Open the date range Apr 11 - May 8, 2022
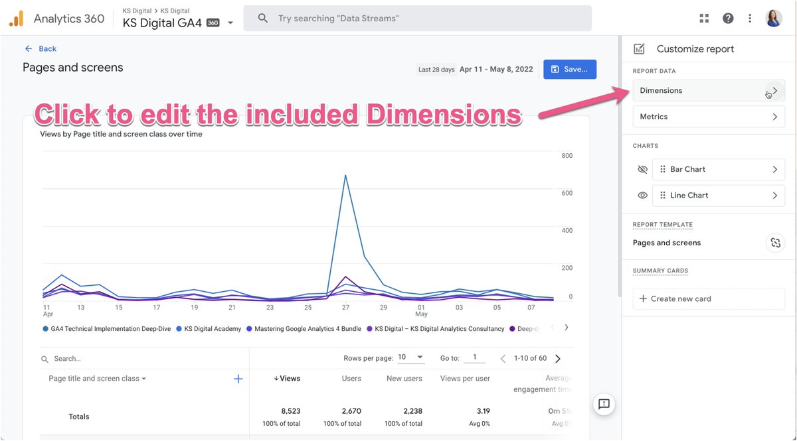 click(x=497, y=69)
